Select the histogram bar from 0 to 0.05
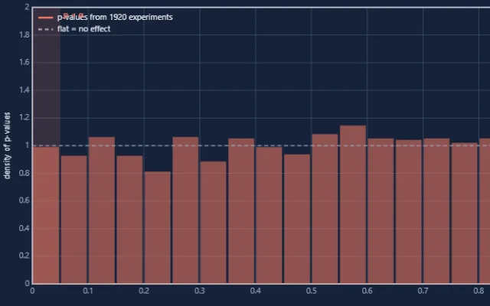490x306 pixels. tap(46, 215)
